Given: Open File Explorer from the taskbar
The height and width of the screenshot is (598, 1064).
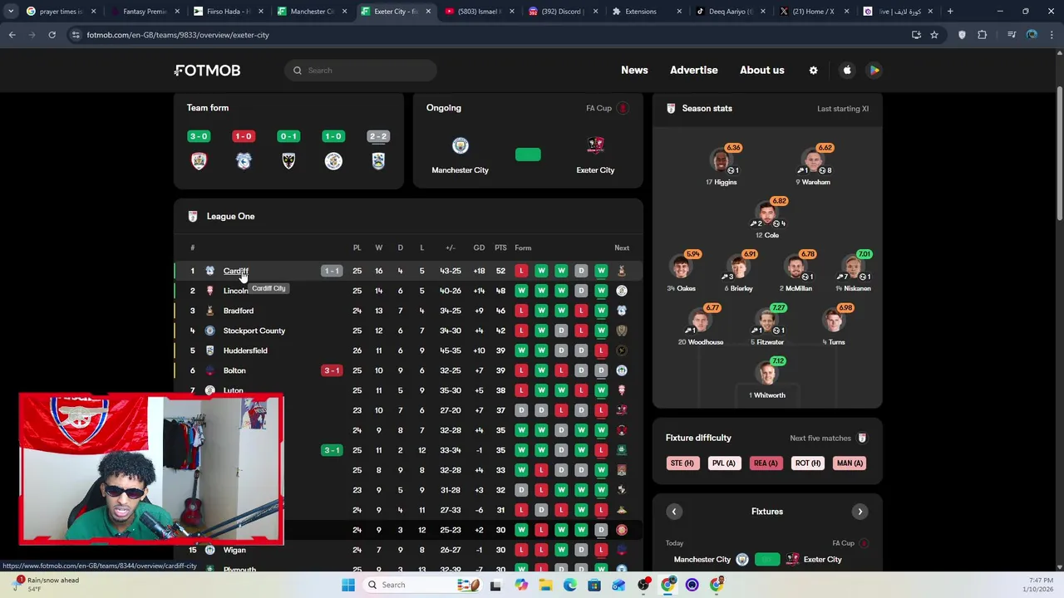Looking at the screenshot, I should click(x=545, y=585).
